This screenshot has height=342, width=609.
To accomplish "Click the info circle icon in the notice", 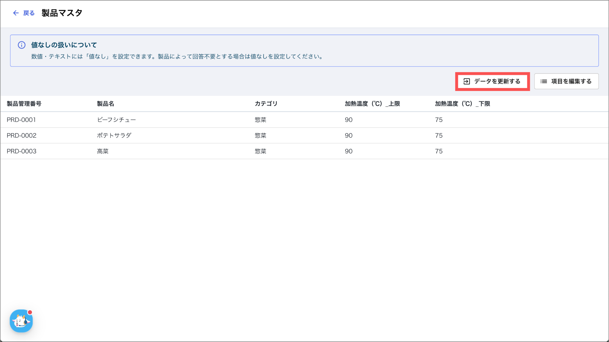I will pyautogui.click(x=22, y=45).
